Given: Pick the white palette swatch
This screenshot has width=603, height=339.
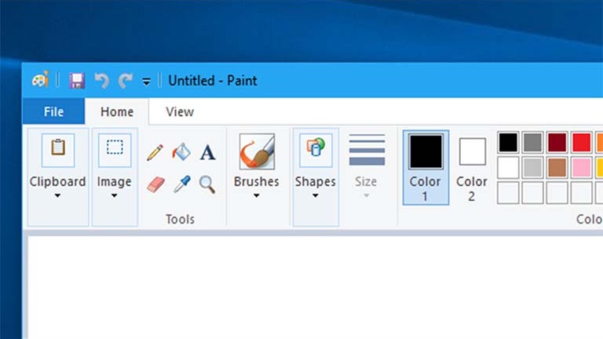Looking at the screenshot, I should pos(508,168).
